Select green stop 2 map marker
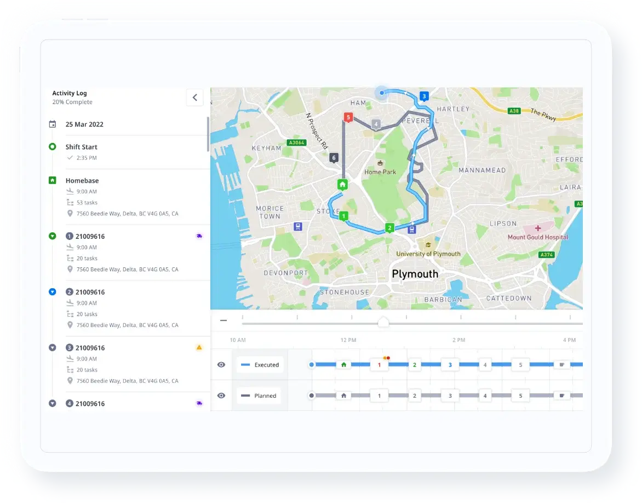The width and height of the screenshot is (642, 504). click(x=389, y=228)
